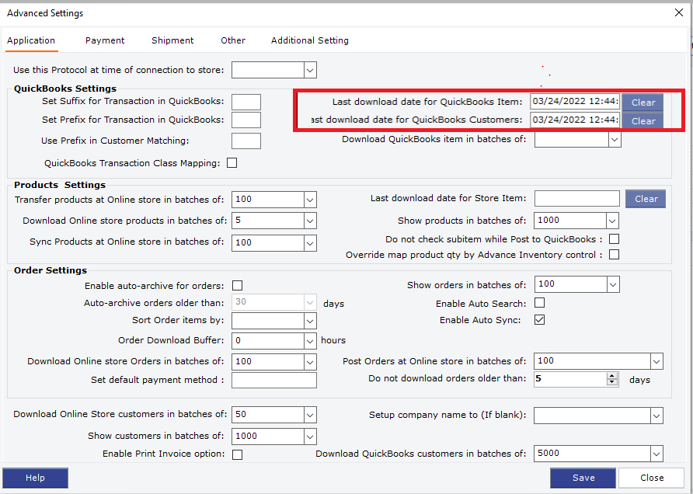This screenshot has width=693, height=494.
Task: Click the Set default payment method field
Action: click(x=274, y=380)
